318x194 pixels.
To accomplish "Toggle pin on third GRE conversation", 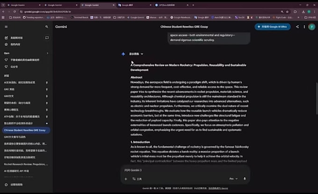I will pos(47,96).
